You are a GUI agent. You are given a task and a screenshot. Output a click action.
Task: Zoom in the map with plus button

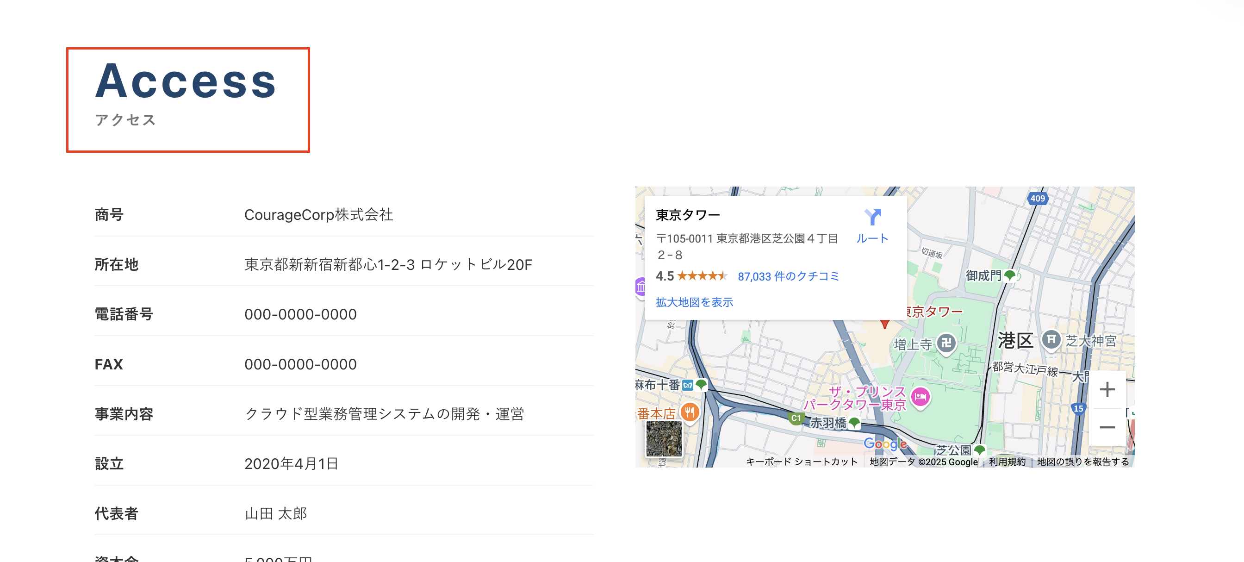point(1107,389)
